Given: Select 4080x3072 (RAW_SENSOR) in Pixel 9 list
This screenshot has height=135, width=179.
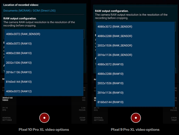Looking at the screenshot, I should pos(135,27).
